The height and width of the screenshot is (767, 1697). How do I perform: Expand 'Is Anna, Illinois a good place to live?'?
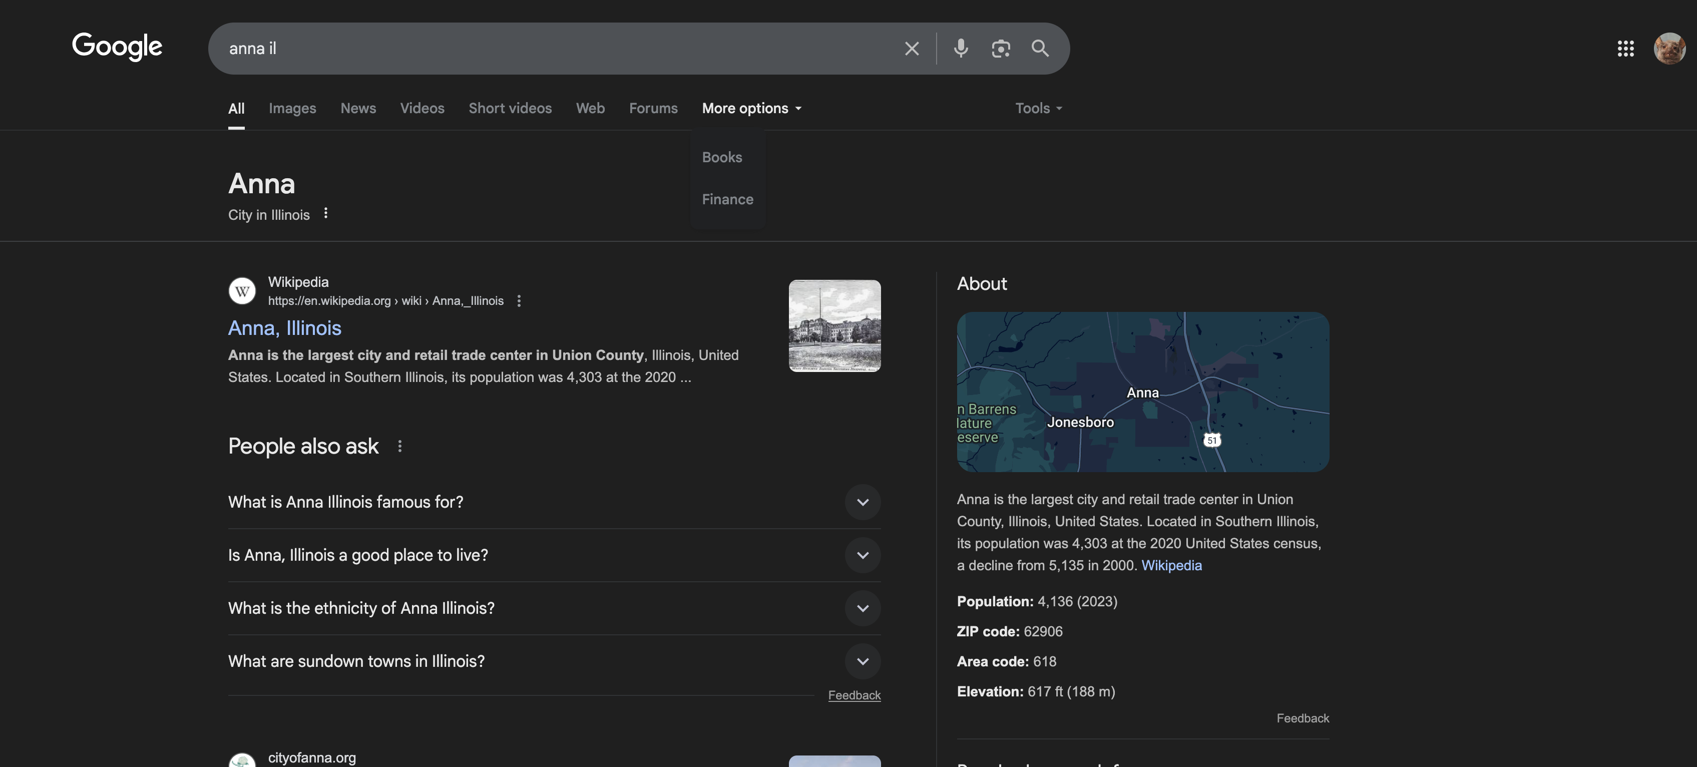(863, 556)
